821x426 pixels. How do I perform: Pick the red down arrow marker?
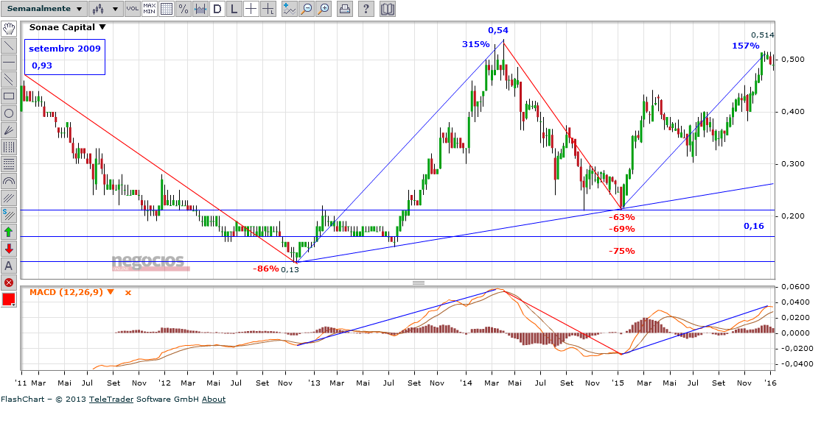pos(9,249)
